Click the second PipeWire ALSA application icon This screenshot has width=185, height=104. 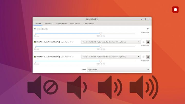(35, 57)
